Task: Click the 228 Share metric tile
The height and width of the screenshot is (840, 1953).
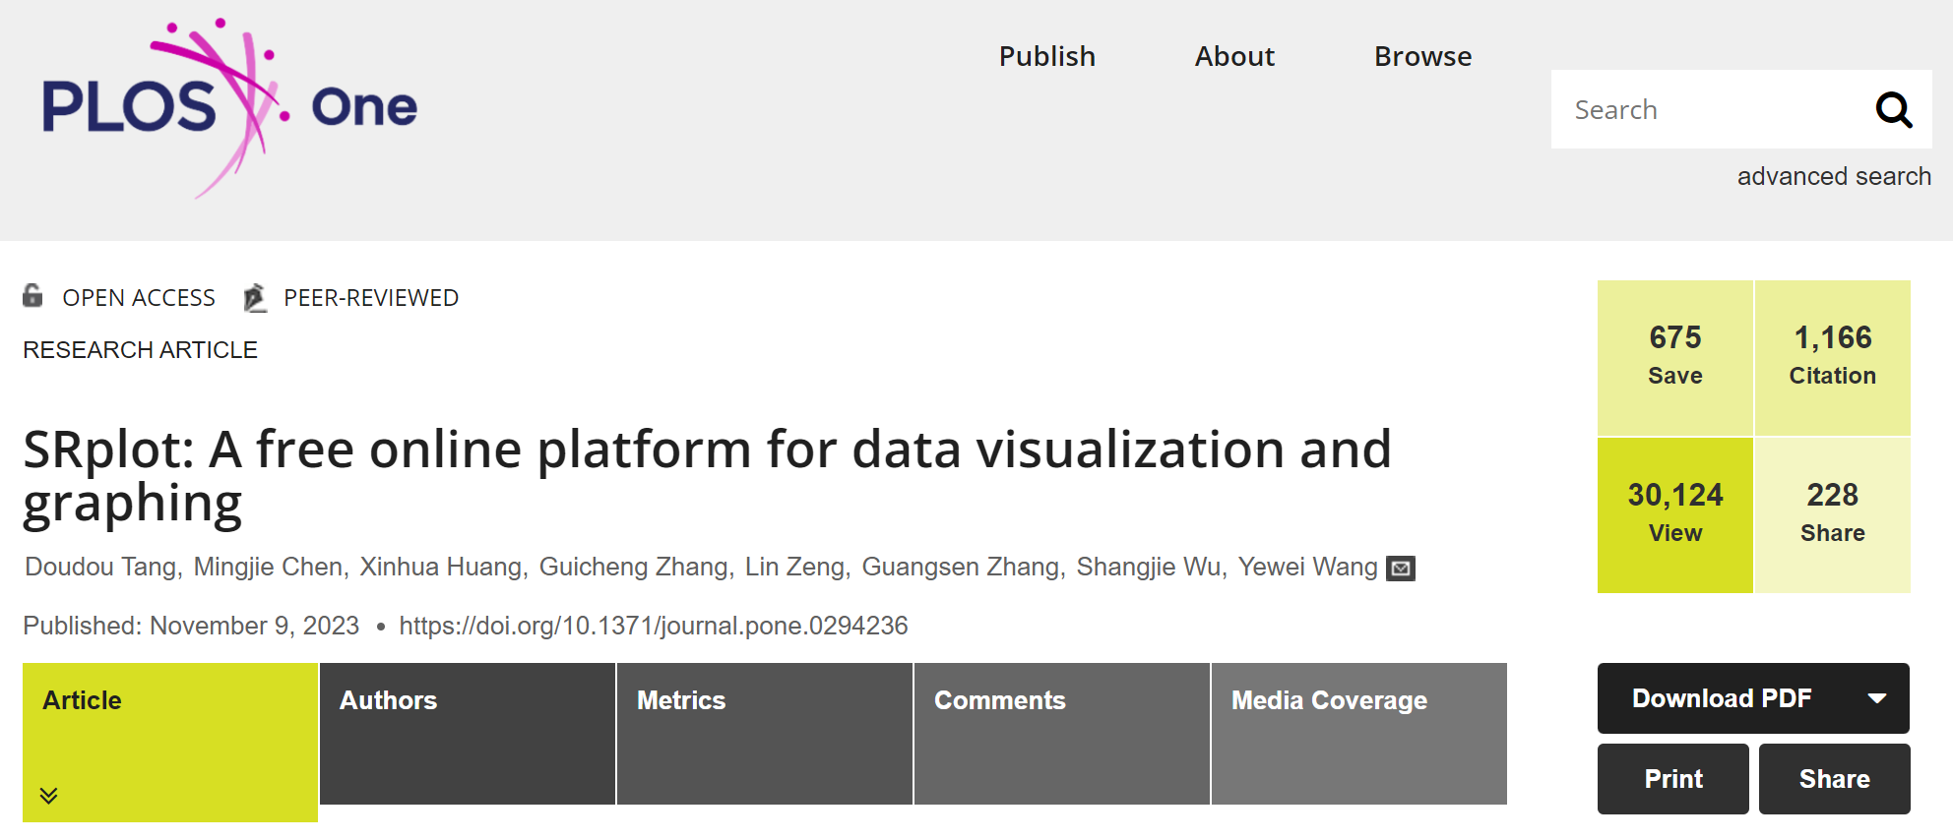Action: coord(1833,515)
